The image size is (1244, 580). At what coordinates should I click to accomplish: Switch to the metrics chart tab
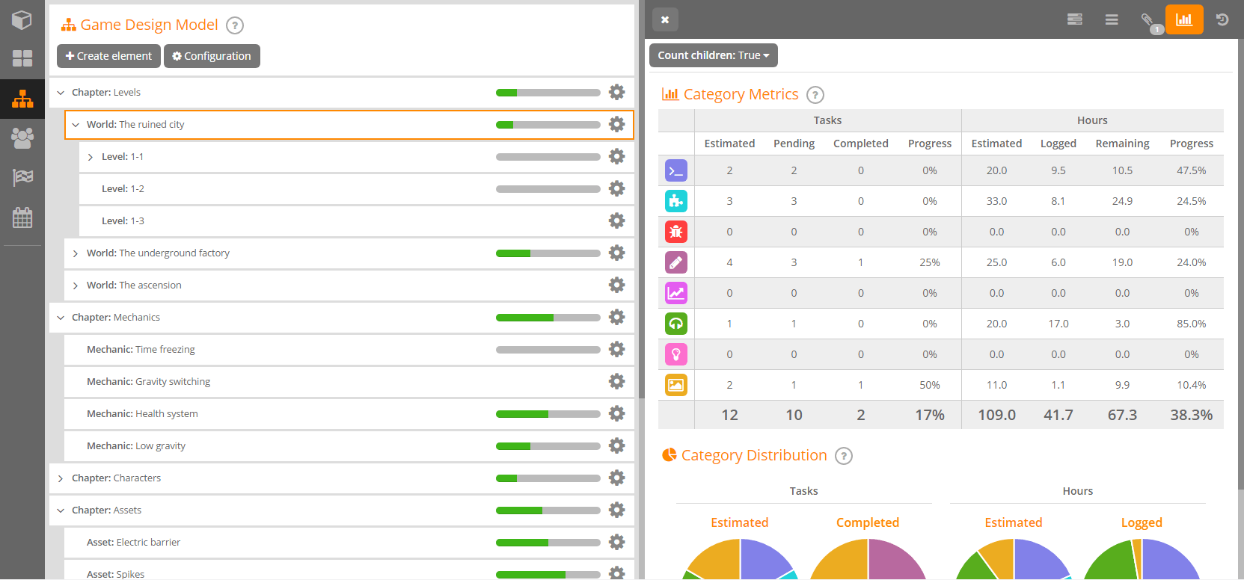click(1184, 20)
